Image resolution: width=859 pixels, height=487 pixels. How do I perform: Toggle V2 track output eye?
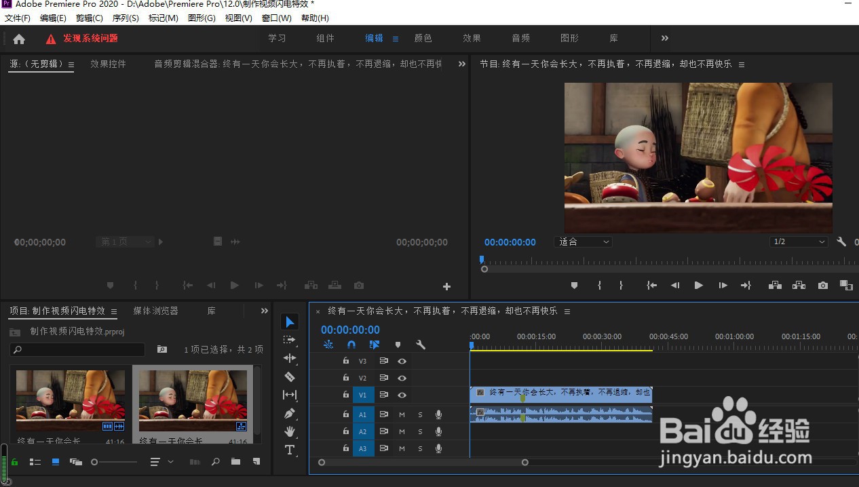(x=402, y=378)
